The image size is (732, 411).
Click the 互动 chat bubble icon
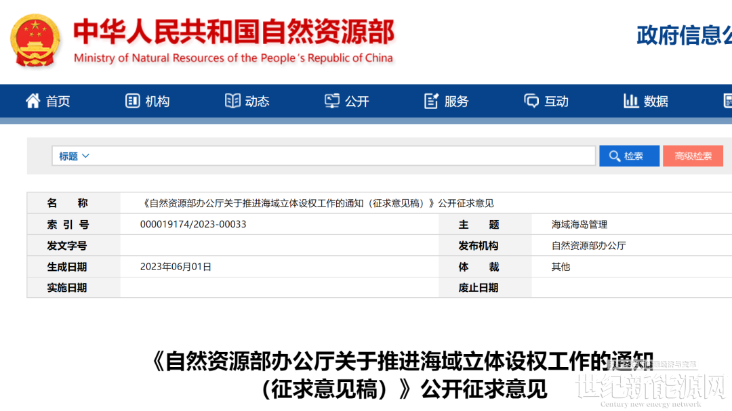tap(531, 101)
